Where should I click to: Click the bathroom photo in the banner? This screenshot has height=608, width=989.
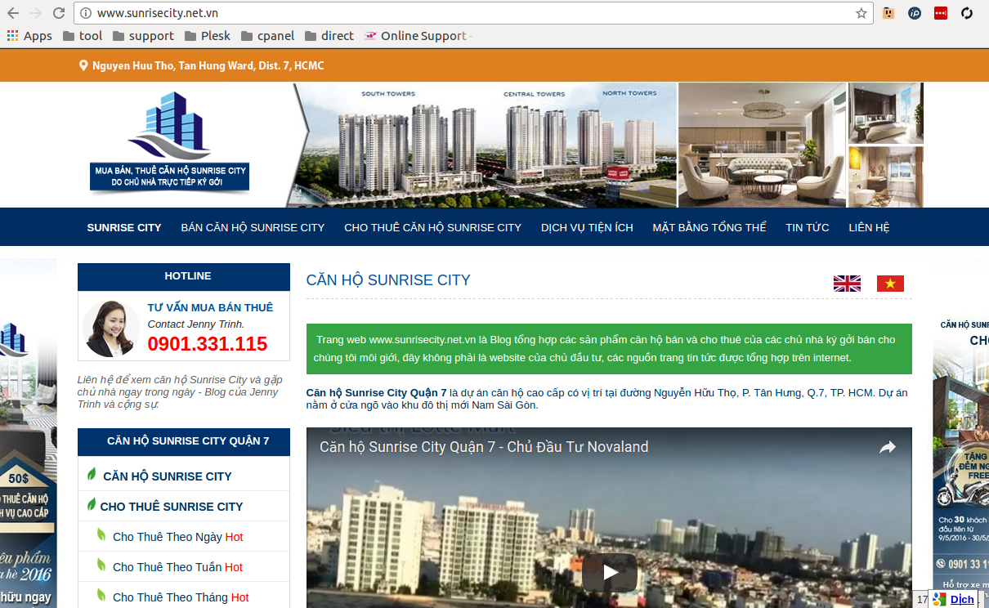point(886,177)
